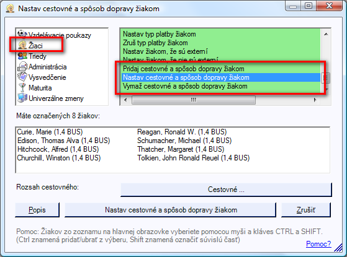This screenshot has width=347, height=257.
Task: Select the Vzdelávacie poukazy soccer ball icon
Action: pyautogui.click(x=22, y=33)
